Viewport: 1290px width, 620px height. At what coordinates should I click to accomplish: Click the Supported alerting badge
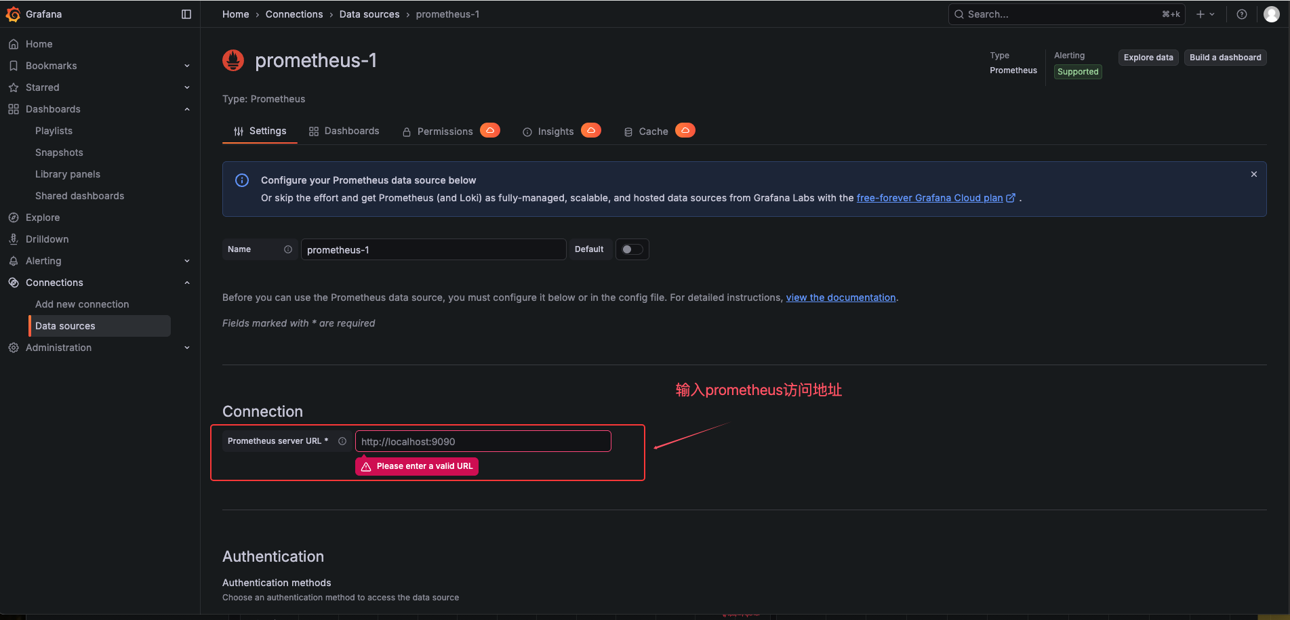pos(1078,72)
